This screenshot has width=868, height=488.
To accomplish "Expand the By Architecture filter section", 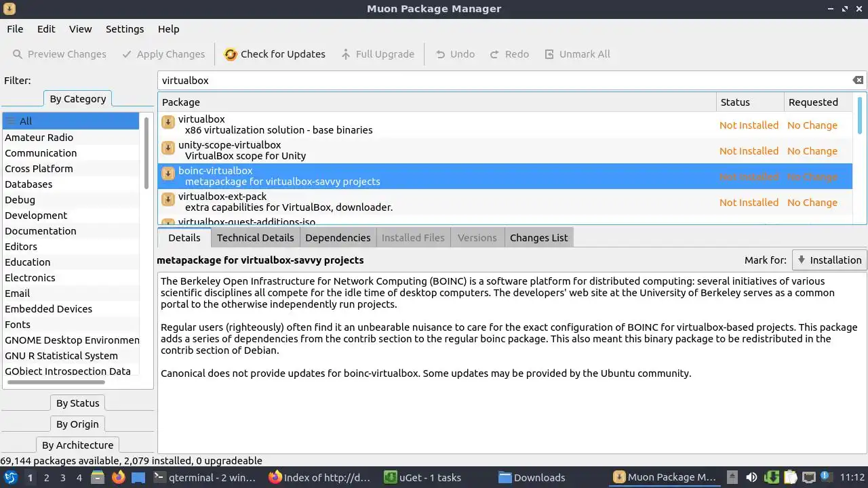I will tap(77, 445).
